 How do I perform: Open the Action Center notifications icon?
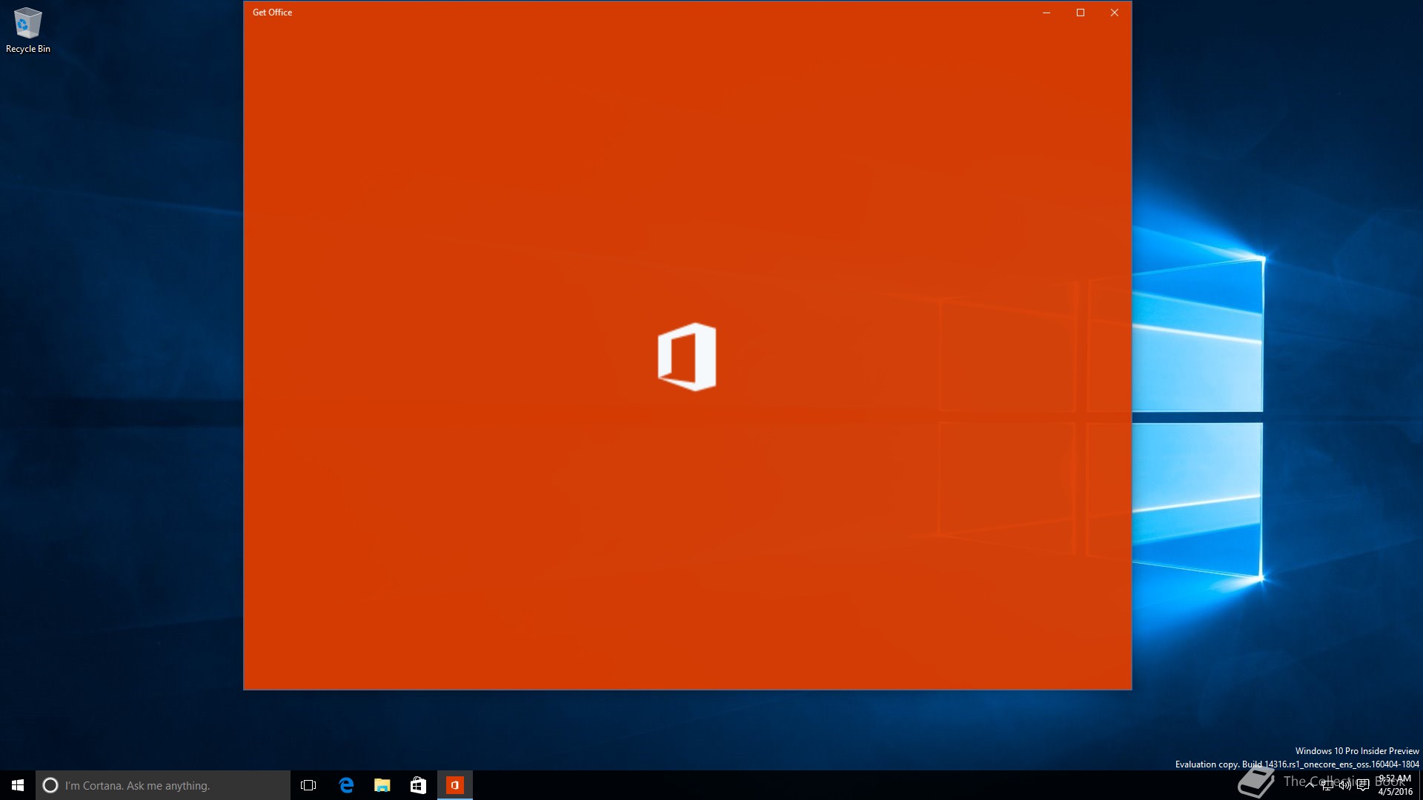pos(1363,785)
